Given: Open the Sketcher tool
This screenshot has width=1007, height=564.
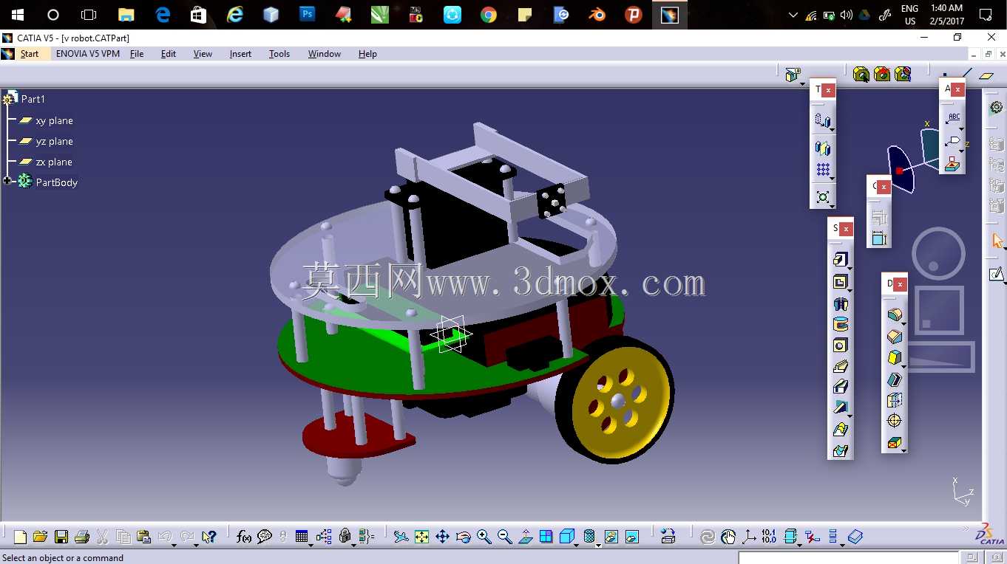Looking at the screenshot, I should point(996,275).
